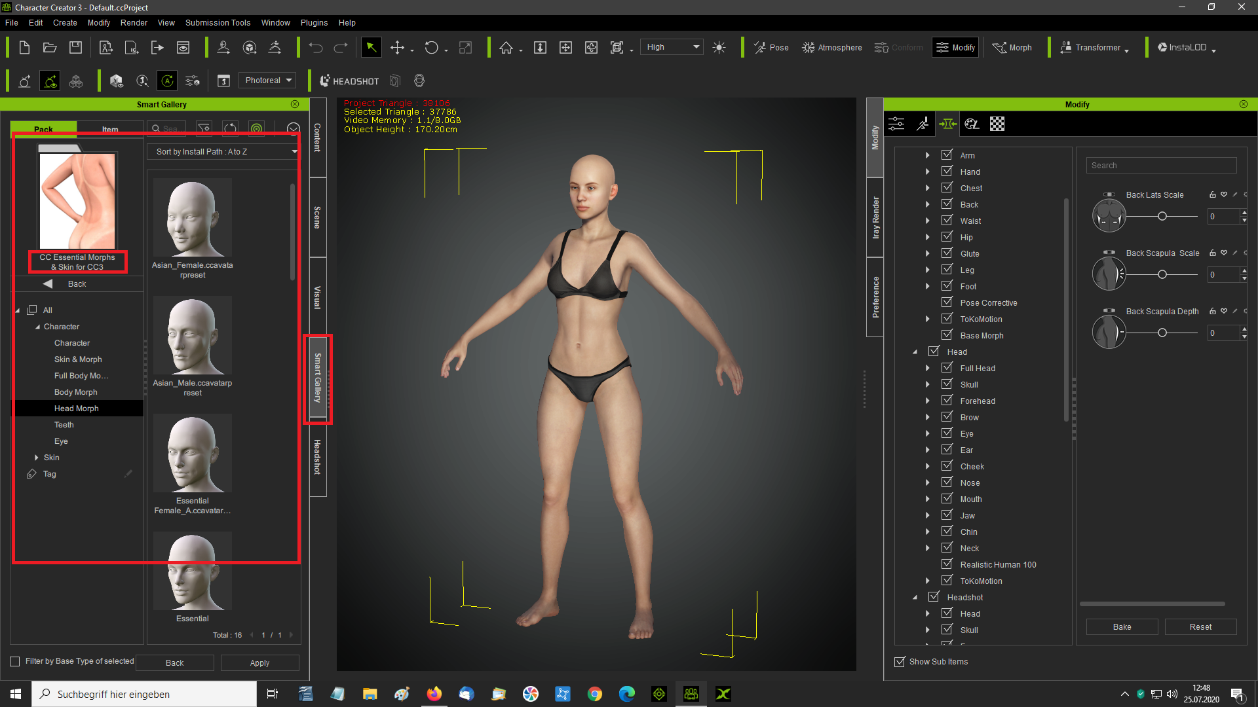Viewport: 1258px width, 707px height.
Task: Uncheck the Head group checkbox
Action: tap(934, 352)
